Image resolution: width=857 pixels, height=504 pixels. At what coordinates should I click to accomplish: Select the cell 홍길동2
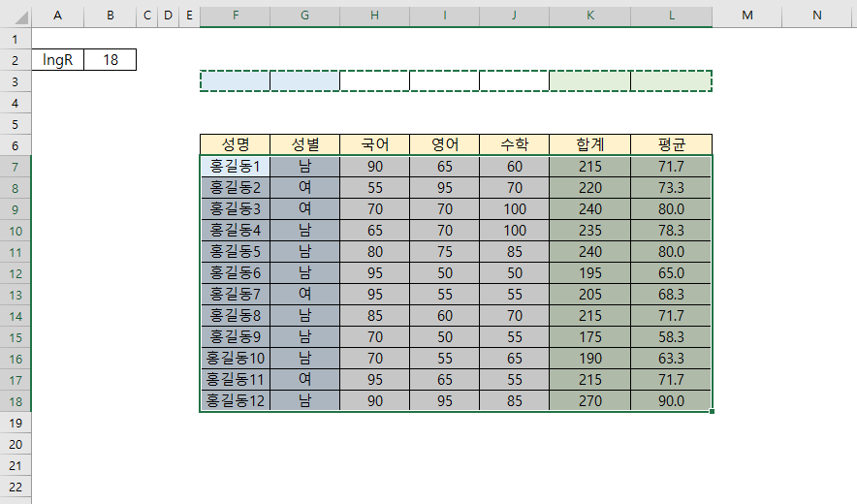pyautogui.click(x=235, y=187)
